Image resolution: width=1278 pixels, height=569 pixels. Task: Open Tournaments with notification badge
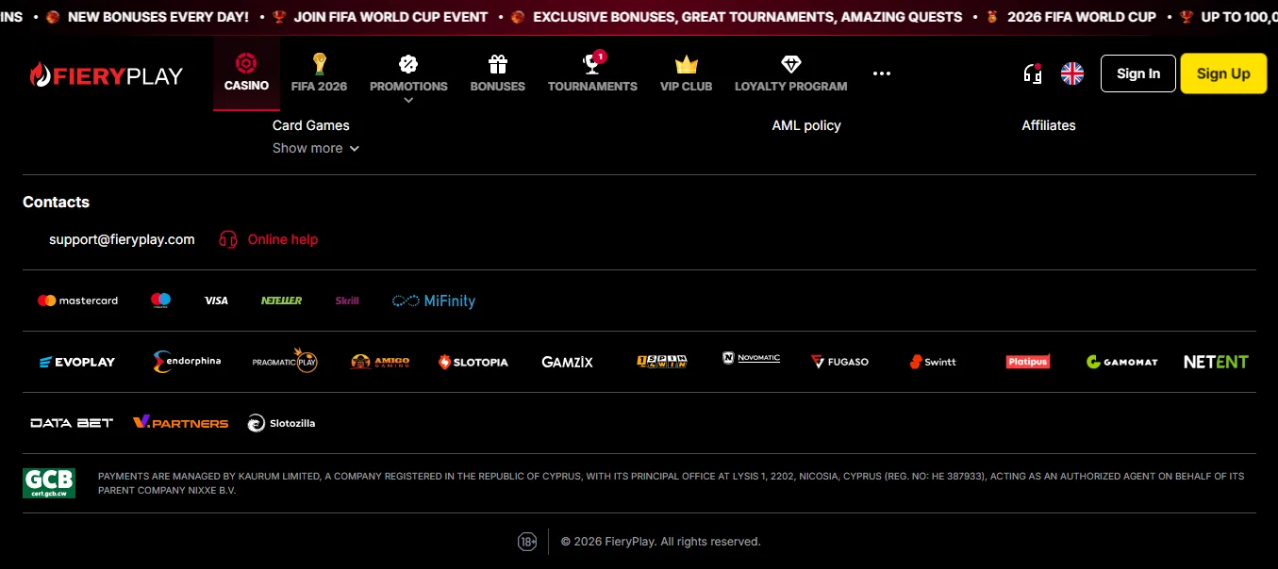point(592,73)
